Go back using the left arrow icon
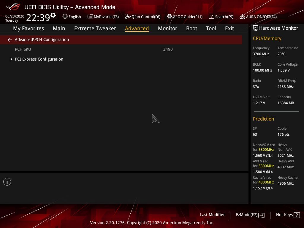 10,40
